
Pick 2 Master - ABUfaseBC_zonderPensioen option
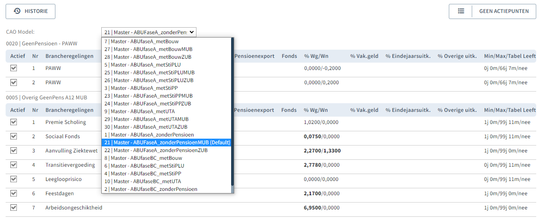[x=151, y=189]
